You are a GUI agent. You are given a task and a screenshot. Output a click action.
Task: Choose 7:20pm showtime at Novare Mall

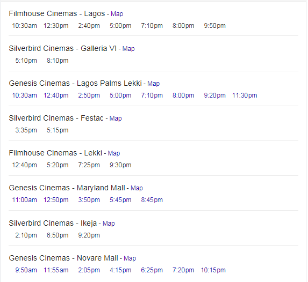(183, 270)
